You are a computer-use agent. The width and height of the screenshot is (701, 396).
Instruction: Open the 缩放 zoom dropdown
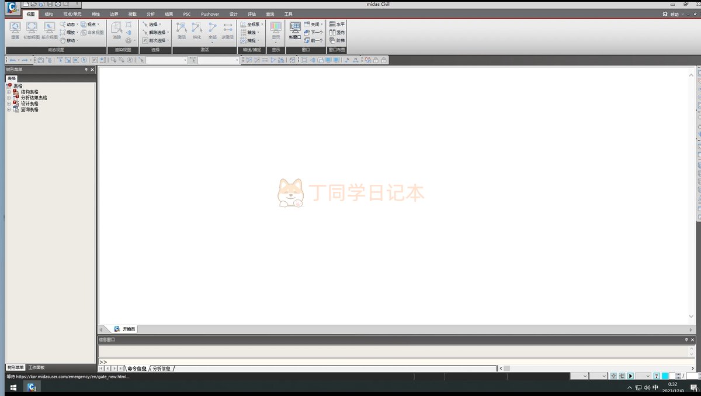coord(69,33)
